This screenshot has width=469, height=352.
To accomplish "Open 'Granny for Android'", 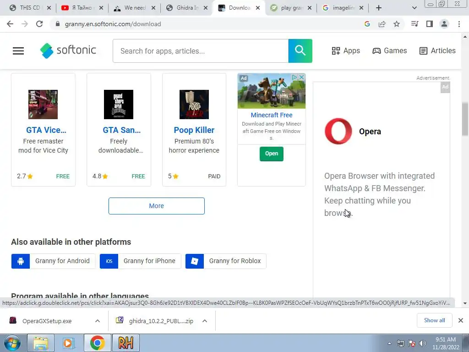I will (53, 261).
